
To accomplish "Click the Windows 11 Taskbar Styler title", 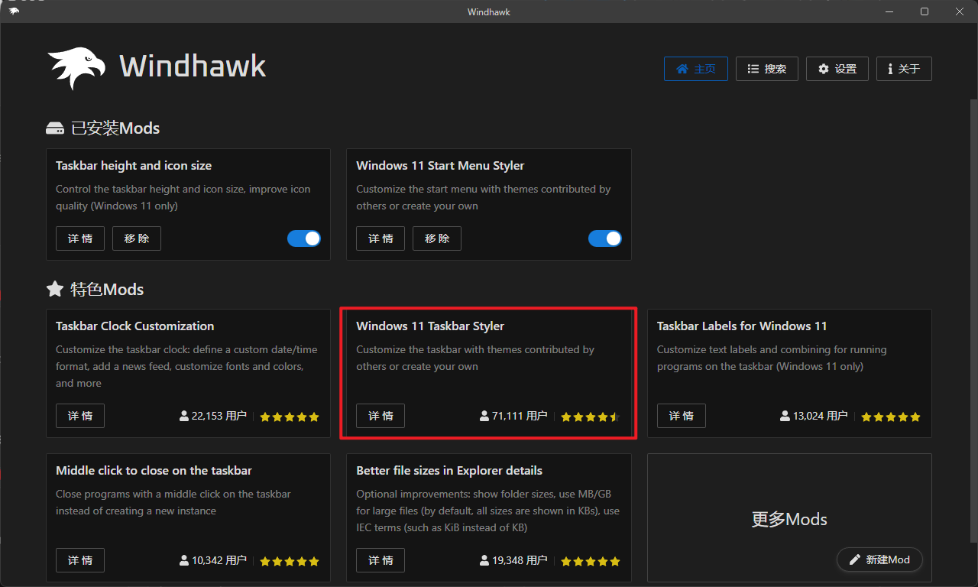I will pos(430,326).
